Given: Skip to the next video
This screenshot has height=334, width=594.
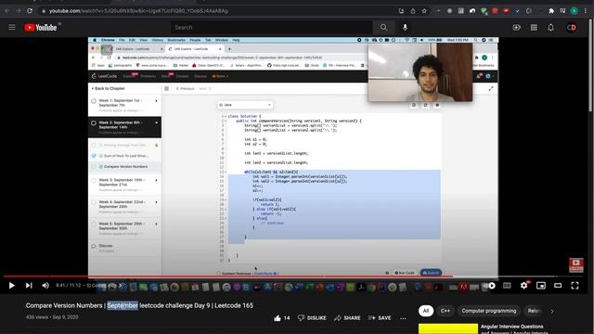Looking at the screenshot, I should click(x=29, y=286).
